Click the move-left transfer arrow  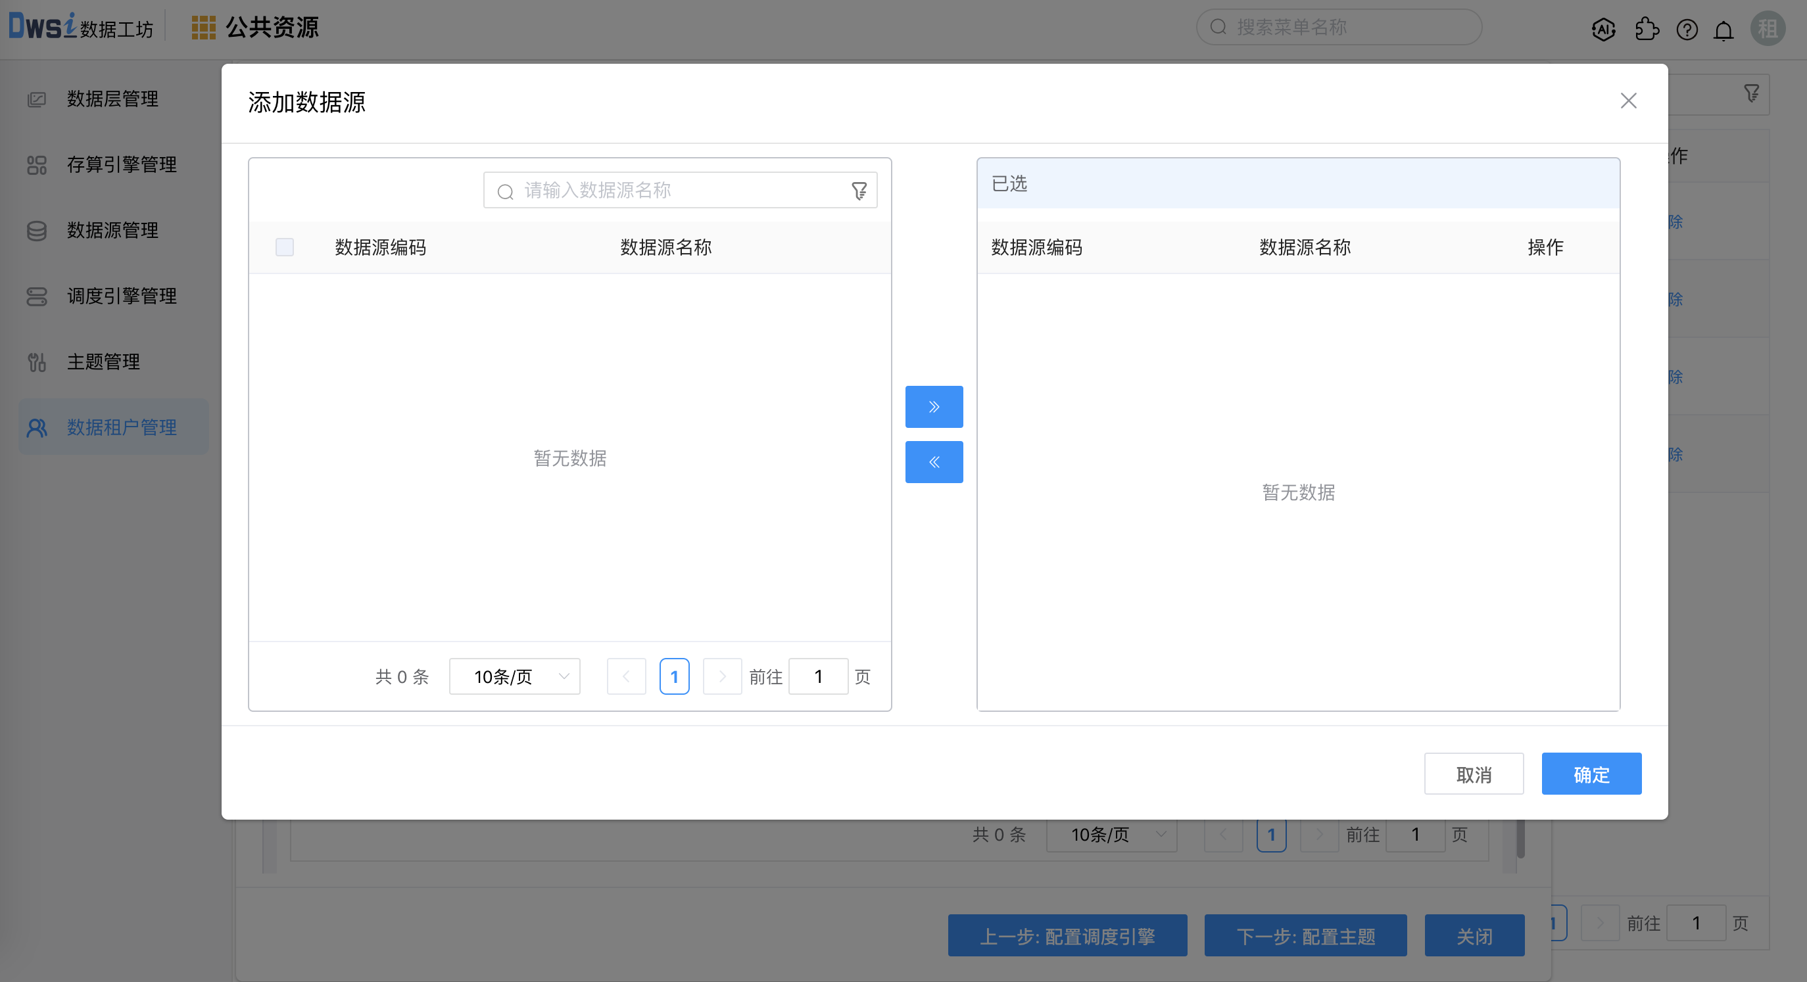click(934, 461)
